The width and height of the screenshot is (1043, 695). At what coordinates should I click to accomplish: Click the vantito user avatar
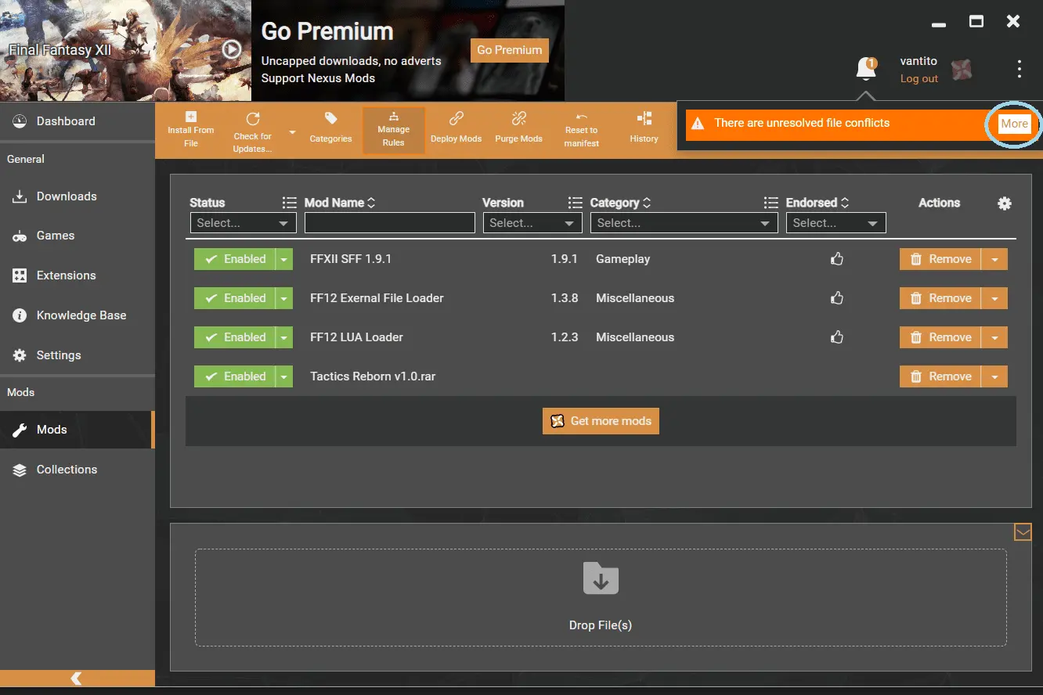[x=962, y=70]
